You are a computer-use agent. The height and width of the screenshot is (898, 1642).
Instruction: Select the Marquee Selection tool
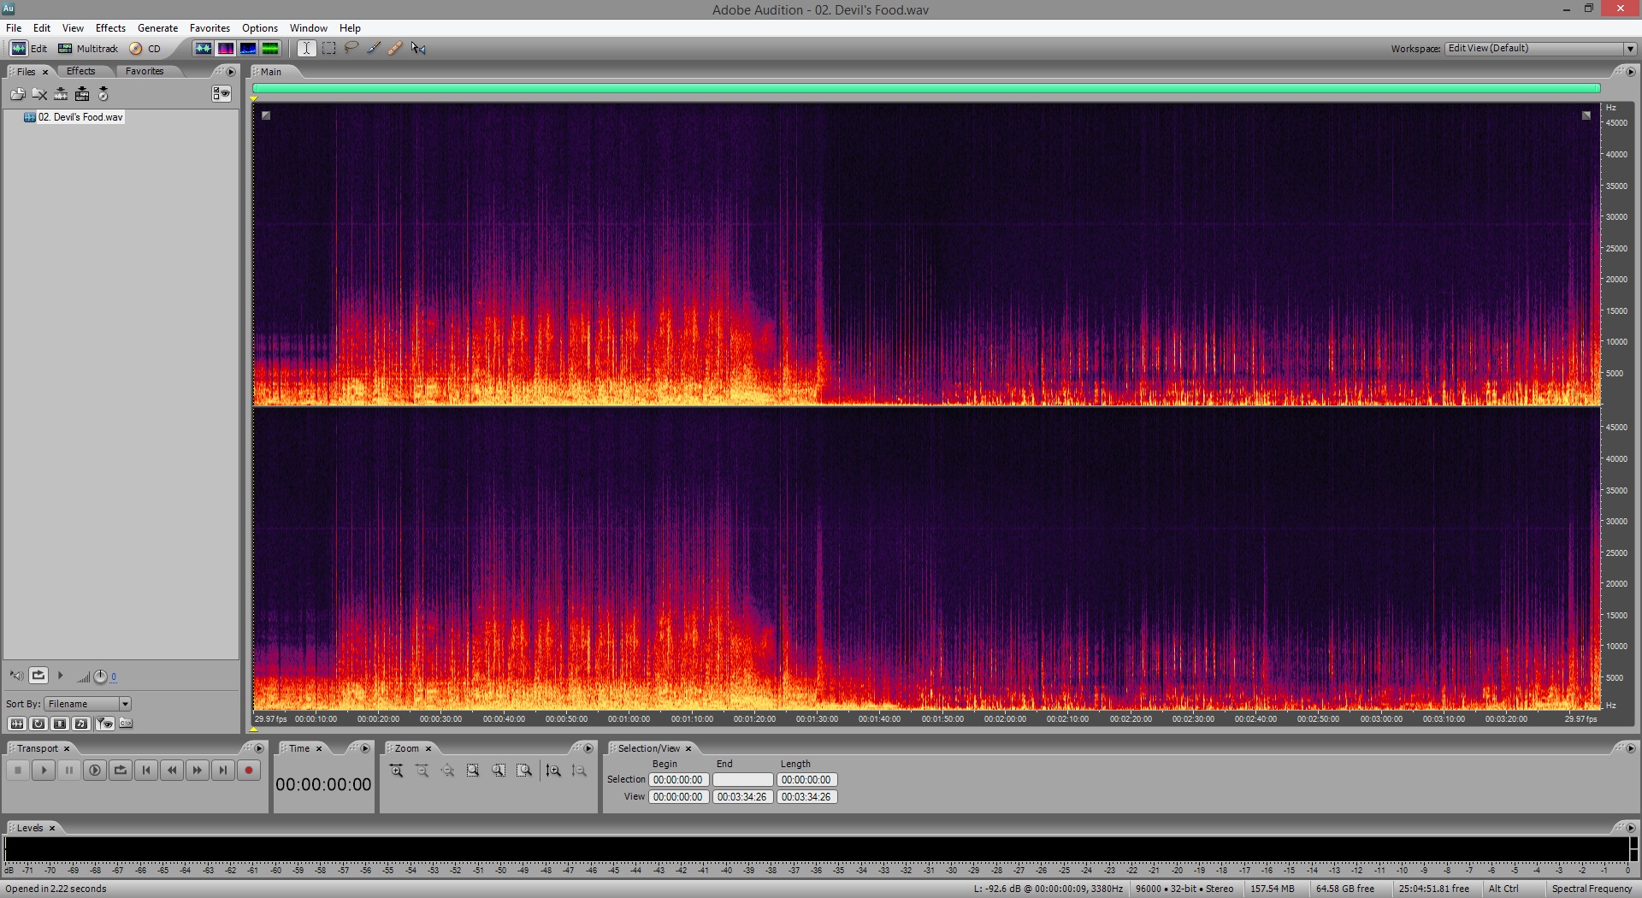tap(328, 49)
